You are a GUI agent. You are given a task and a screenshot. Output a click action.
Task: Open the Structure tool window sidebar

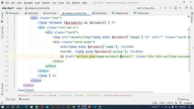(2, 32)
